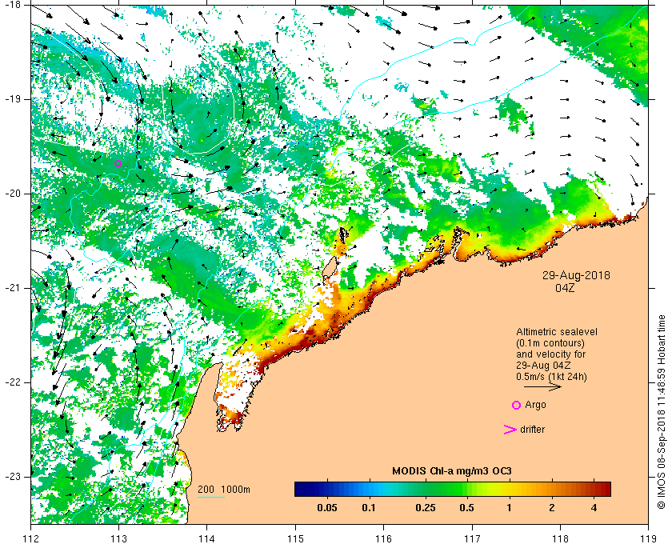
Task: Click colorbar tick label 0.25
Action: click(x=426, y=508)
